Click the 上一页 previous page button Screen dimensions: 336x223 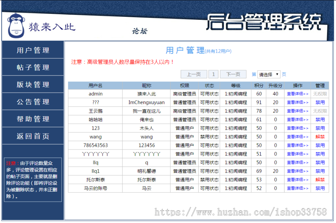194,74
